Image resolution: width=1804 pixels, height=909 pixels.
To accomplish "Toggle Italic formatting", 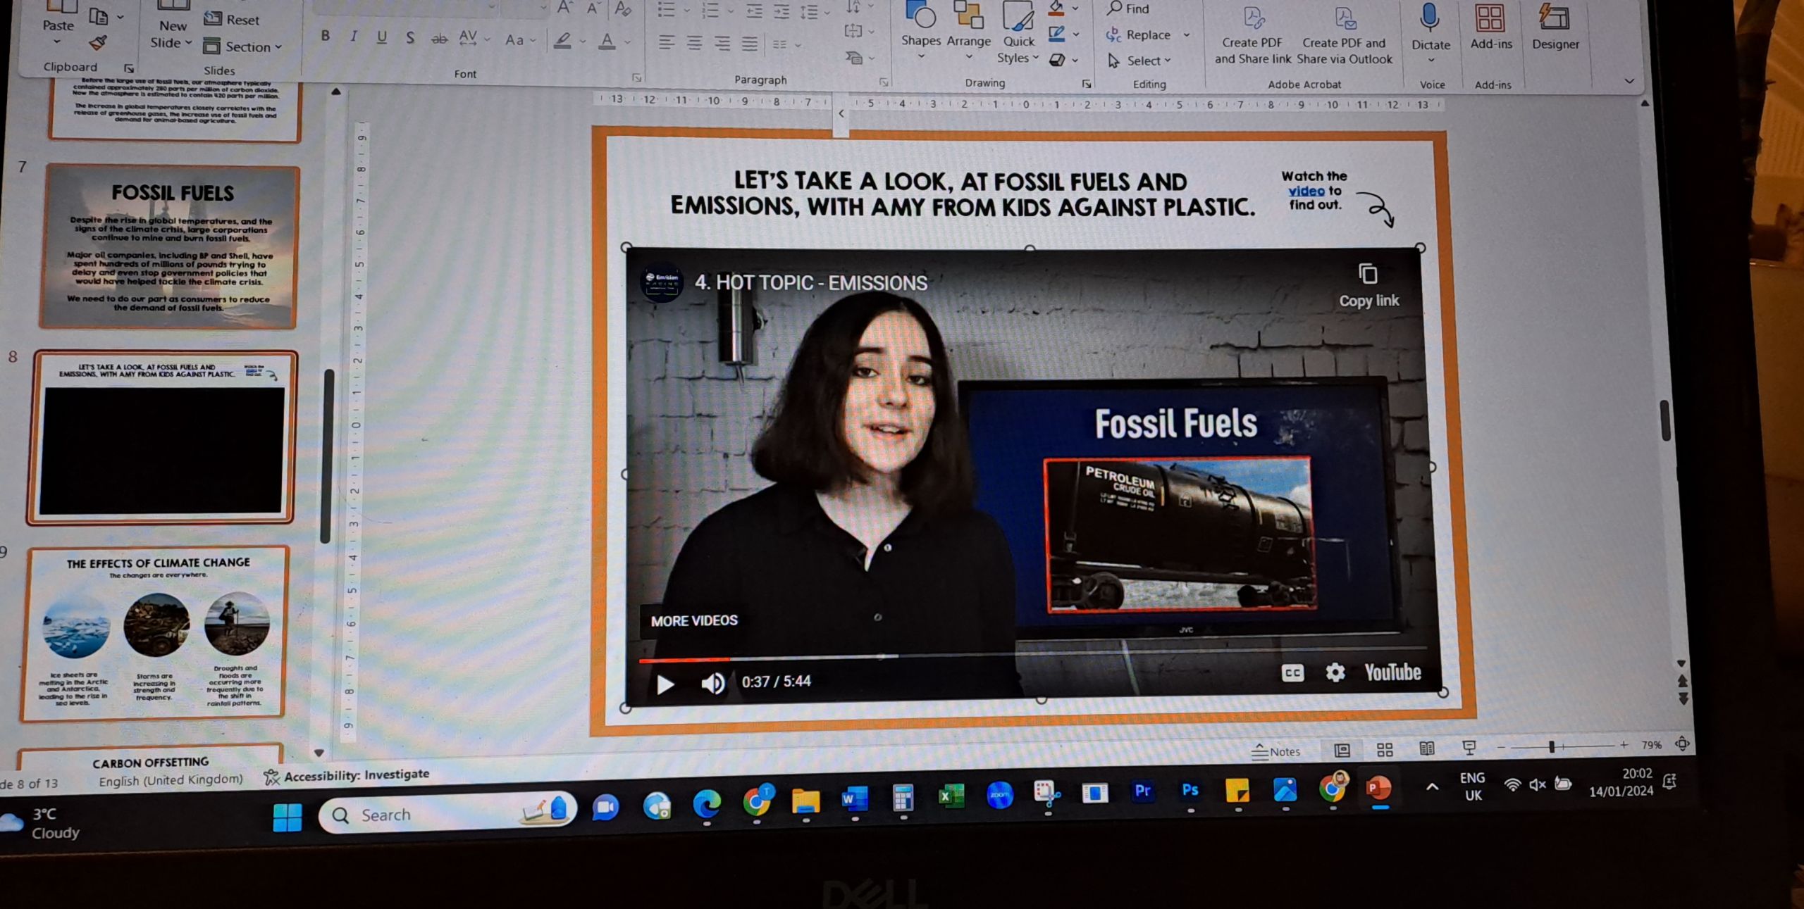I will 353,37.
